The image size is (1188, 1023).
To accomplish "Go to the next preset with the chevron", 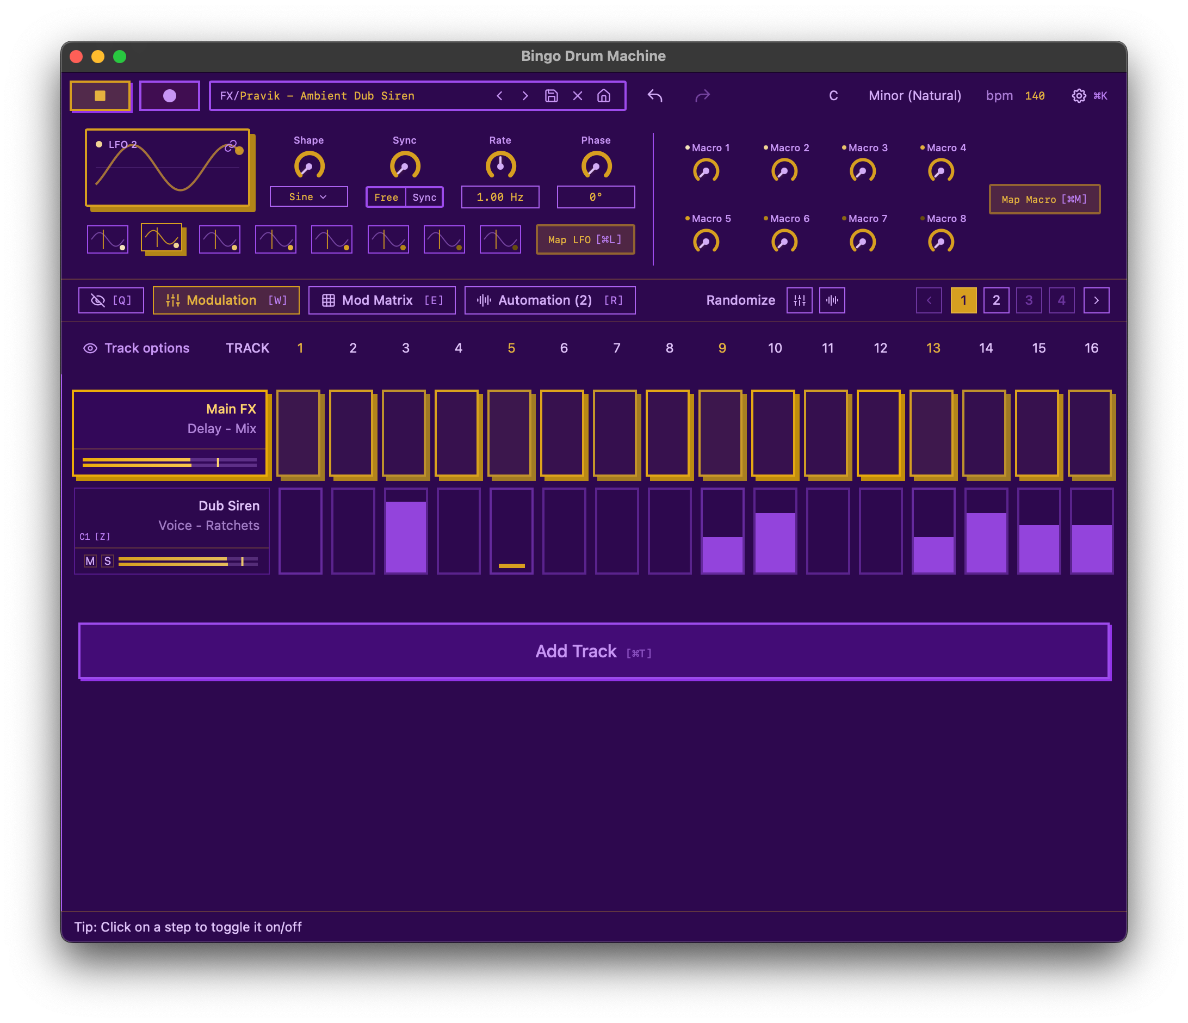I will 524,96.
